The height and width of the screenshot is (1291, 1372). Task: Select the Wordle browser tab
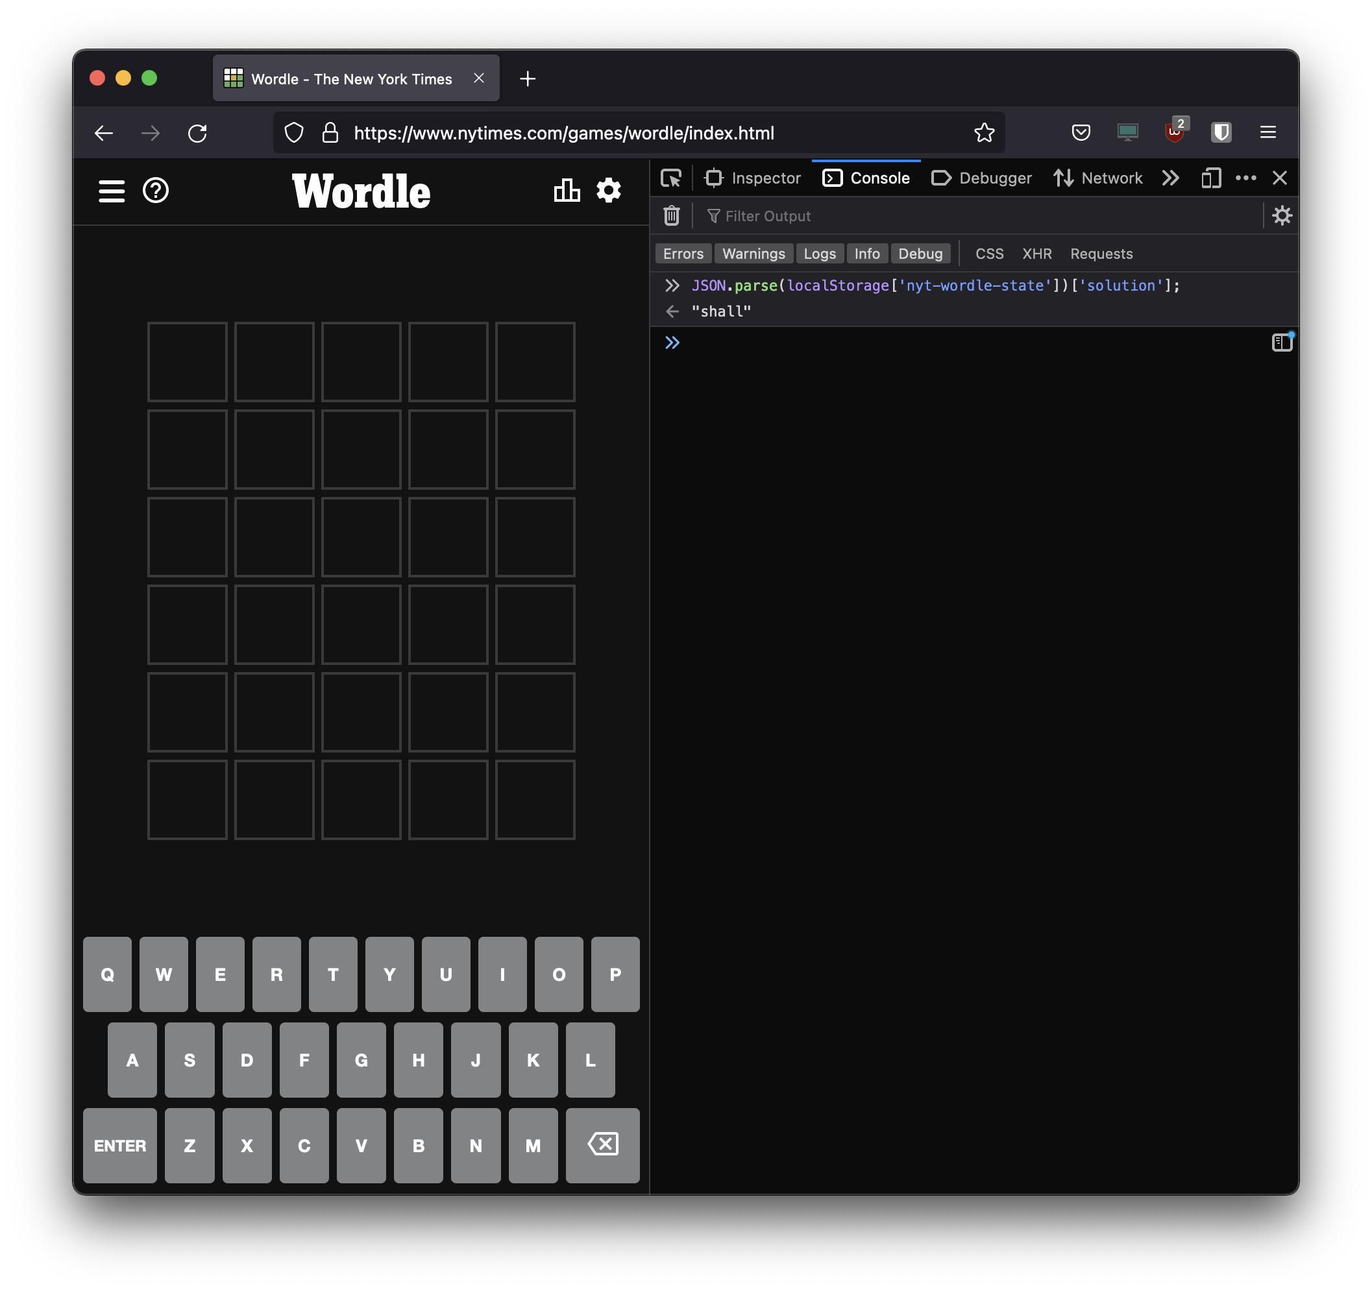point(356,78)
